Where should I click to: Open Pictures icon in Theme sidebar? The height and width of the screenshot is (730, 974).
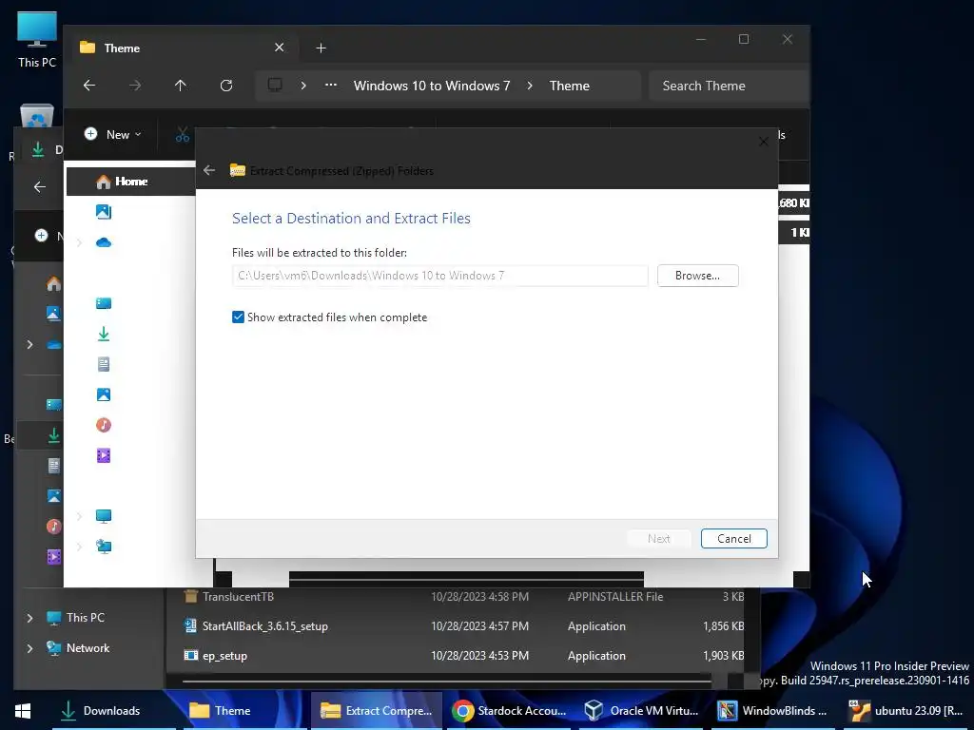coord(104,394)
